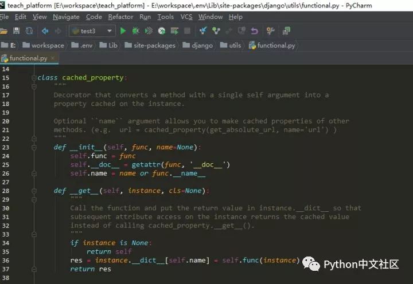The height and width of the screenshot is (284, 413).
Task: Open the Window menu
Action: pyautogui.click(x=211, y=17)
